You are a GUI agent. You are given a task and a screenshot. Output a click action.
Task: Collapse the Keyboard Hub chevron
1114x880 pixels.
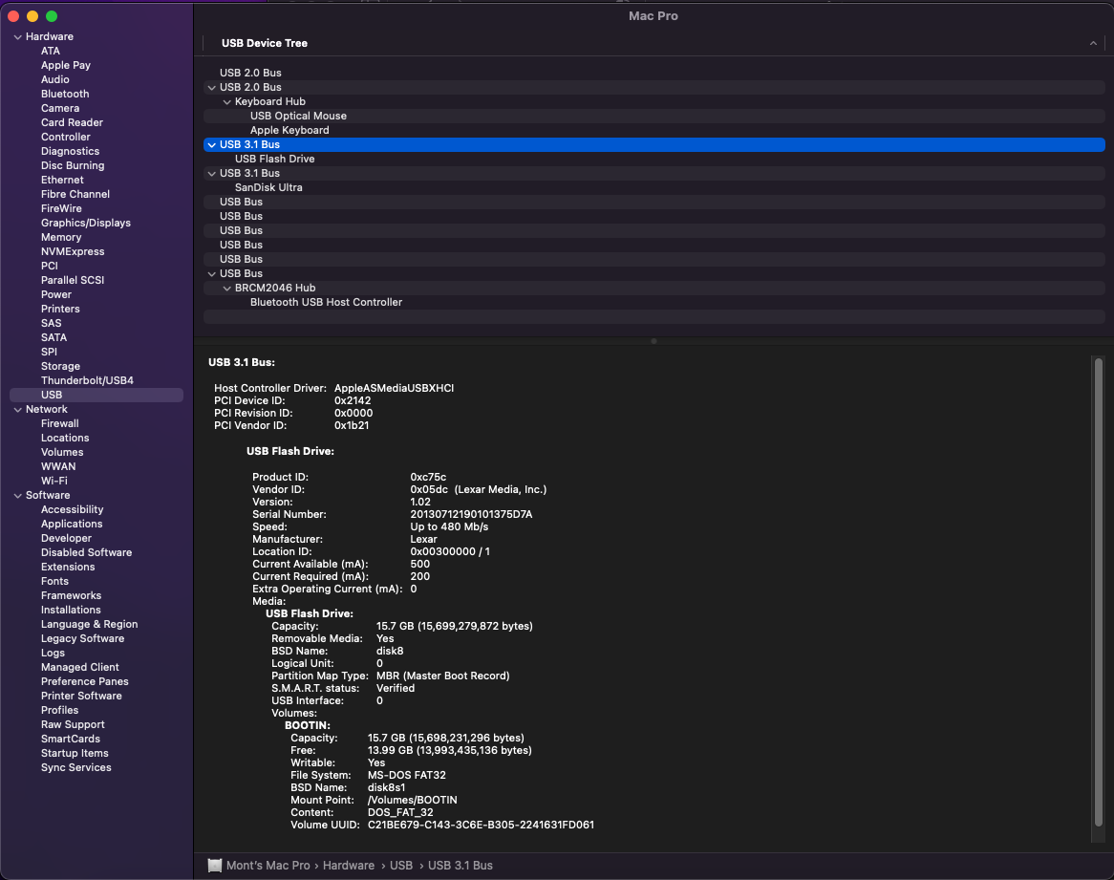[x=226, y=102]
